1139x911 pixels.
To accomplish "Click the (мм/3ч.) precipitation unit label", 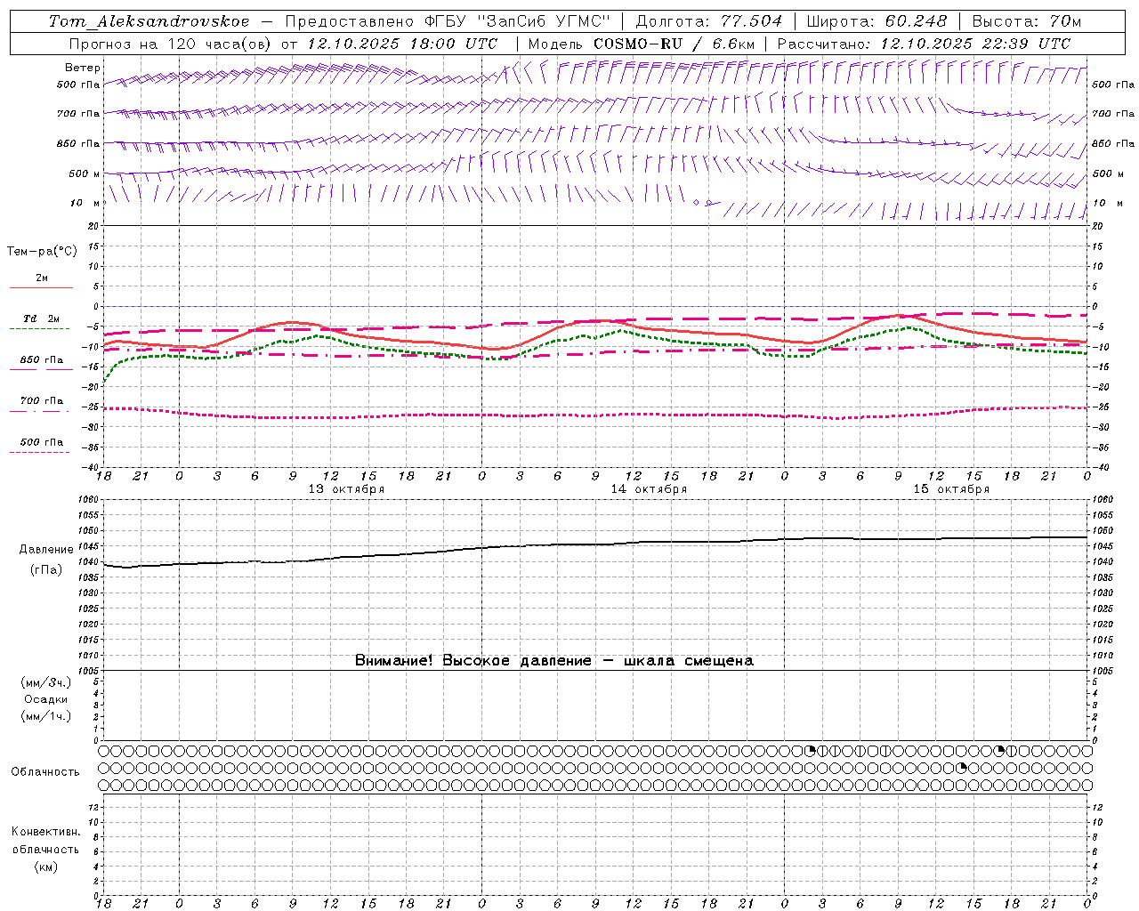I will click(x=46, y=682).
